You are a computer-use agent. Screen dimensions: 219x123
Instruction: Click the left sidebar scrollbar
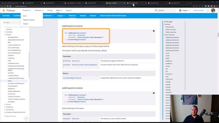[x=29, y=65]
